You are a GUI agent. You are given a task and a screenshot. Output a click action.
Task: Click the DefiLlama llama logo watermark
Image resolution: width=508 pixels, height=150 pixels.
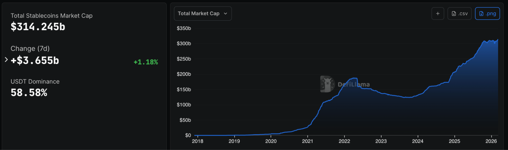327,84
